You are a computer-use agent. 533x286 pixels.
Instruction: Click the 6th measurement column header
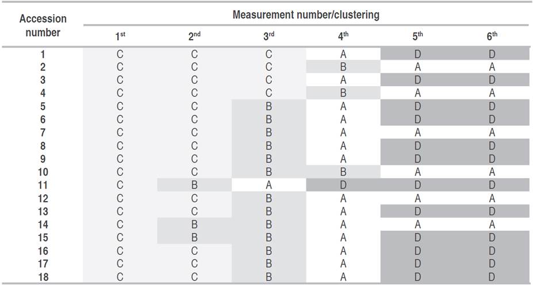point(492,36)
